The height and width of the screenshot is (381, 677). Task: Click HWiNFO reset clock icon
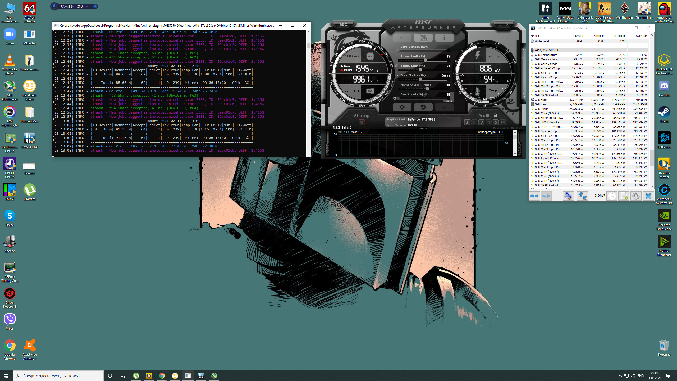(x=612, y=196)
